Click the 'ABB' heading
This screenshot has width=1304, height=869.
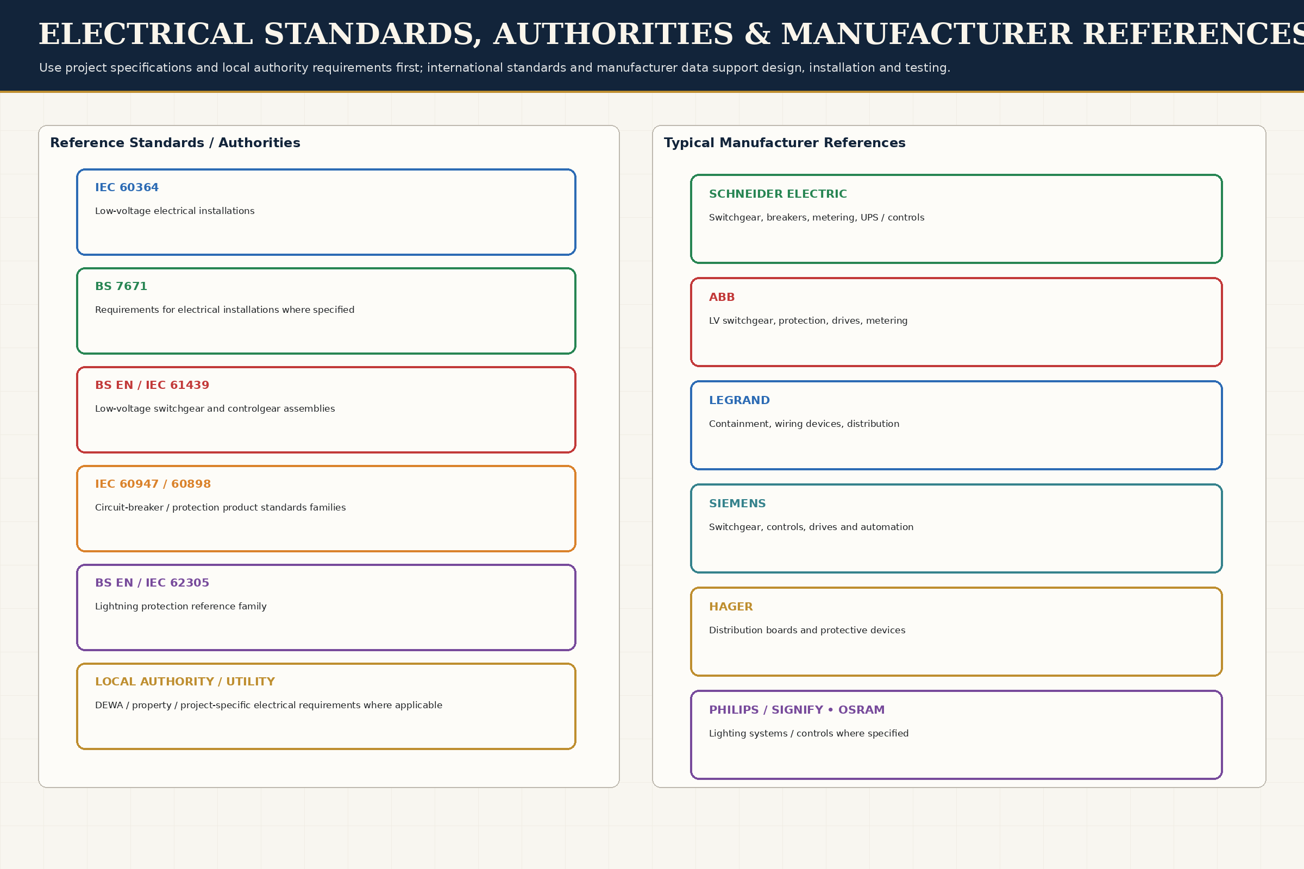[722, 297]
